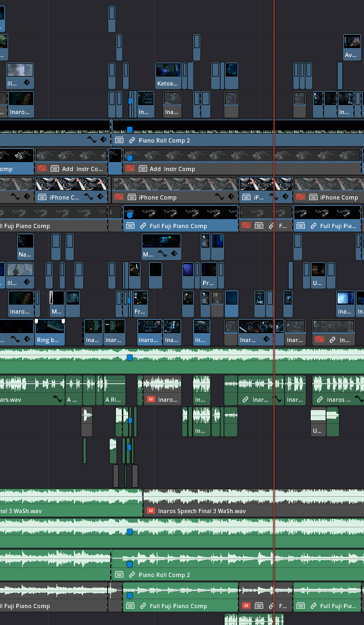Click the link icon on the video Piano Roll Comp 2 clip
The height and width of the screenshot is (625, 364).
[x=132, y=140]
